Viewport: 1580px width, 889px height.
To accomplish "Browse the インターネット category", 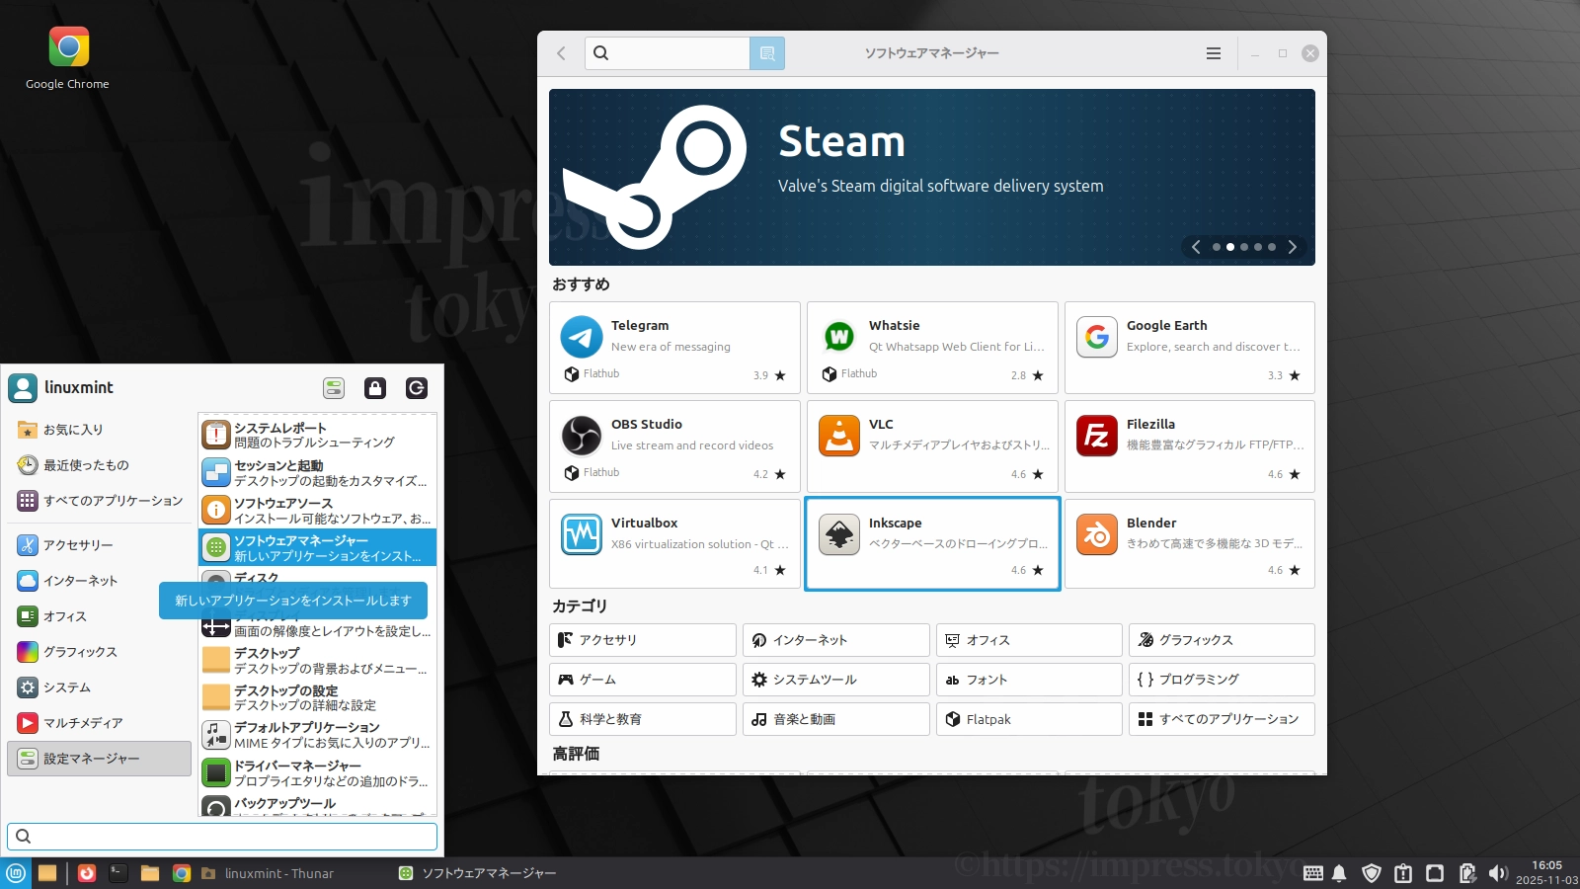I will click(836, 640).
